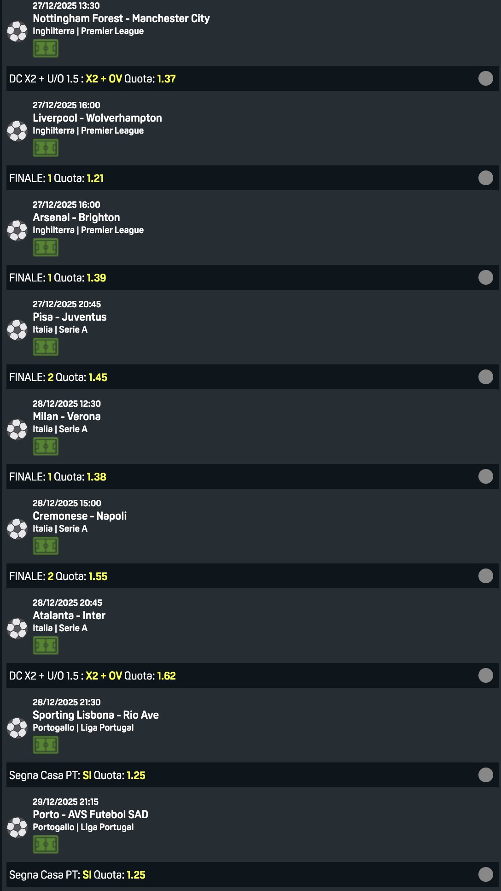Click the soccer ball icon beside Porto match
Viewport: 501px width, 891px height.
point(17,827)
